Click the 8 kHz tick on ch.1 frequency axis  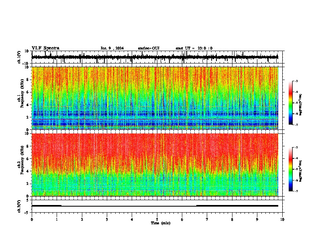28,80
